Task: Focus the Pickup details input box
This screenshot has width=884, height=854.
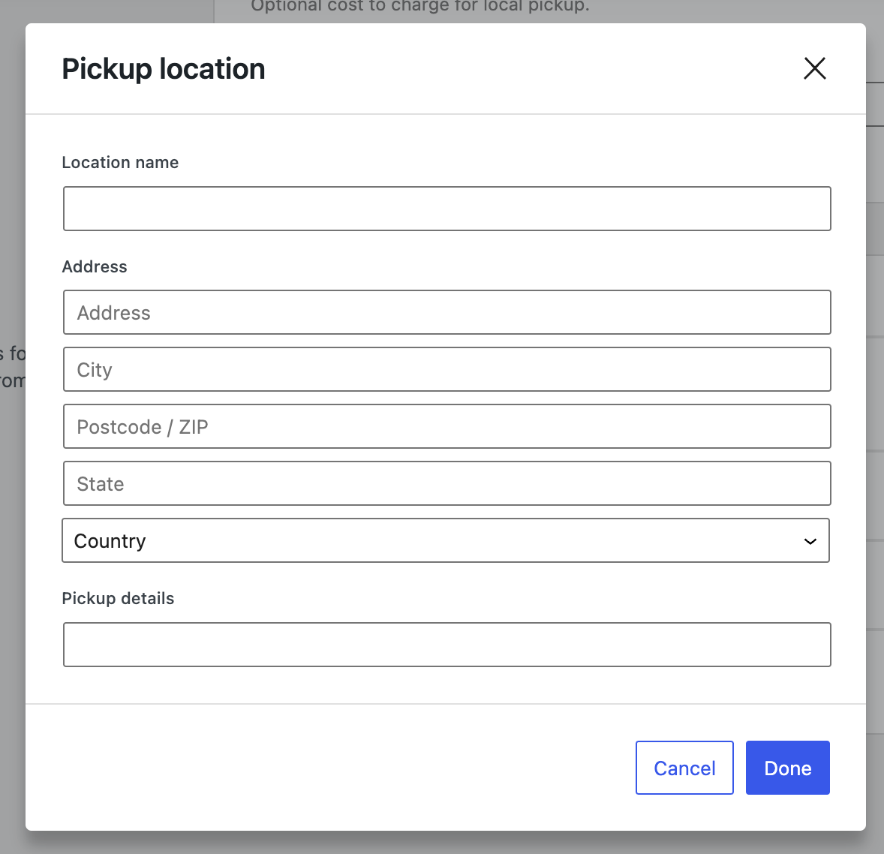Action: [x=446, y=645]
